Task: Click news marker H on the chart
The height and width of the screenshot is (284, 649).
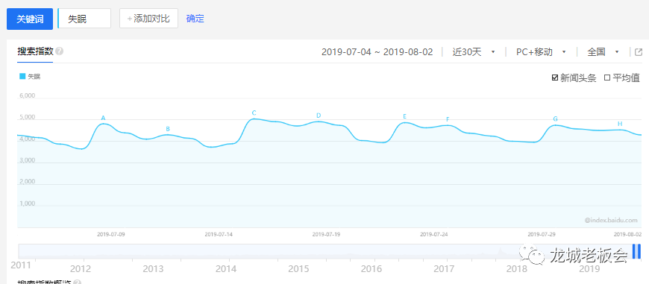Action: pyautogui.click(x=620, y=124)
